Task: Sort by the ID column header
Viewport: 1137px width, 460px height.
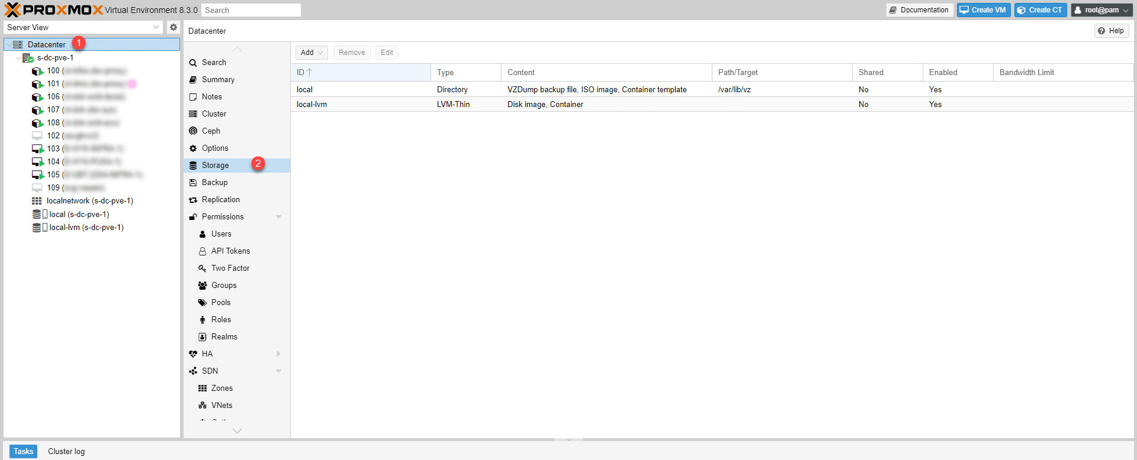Action: [361, 72]
